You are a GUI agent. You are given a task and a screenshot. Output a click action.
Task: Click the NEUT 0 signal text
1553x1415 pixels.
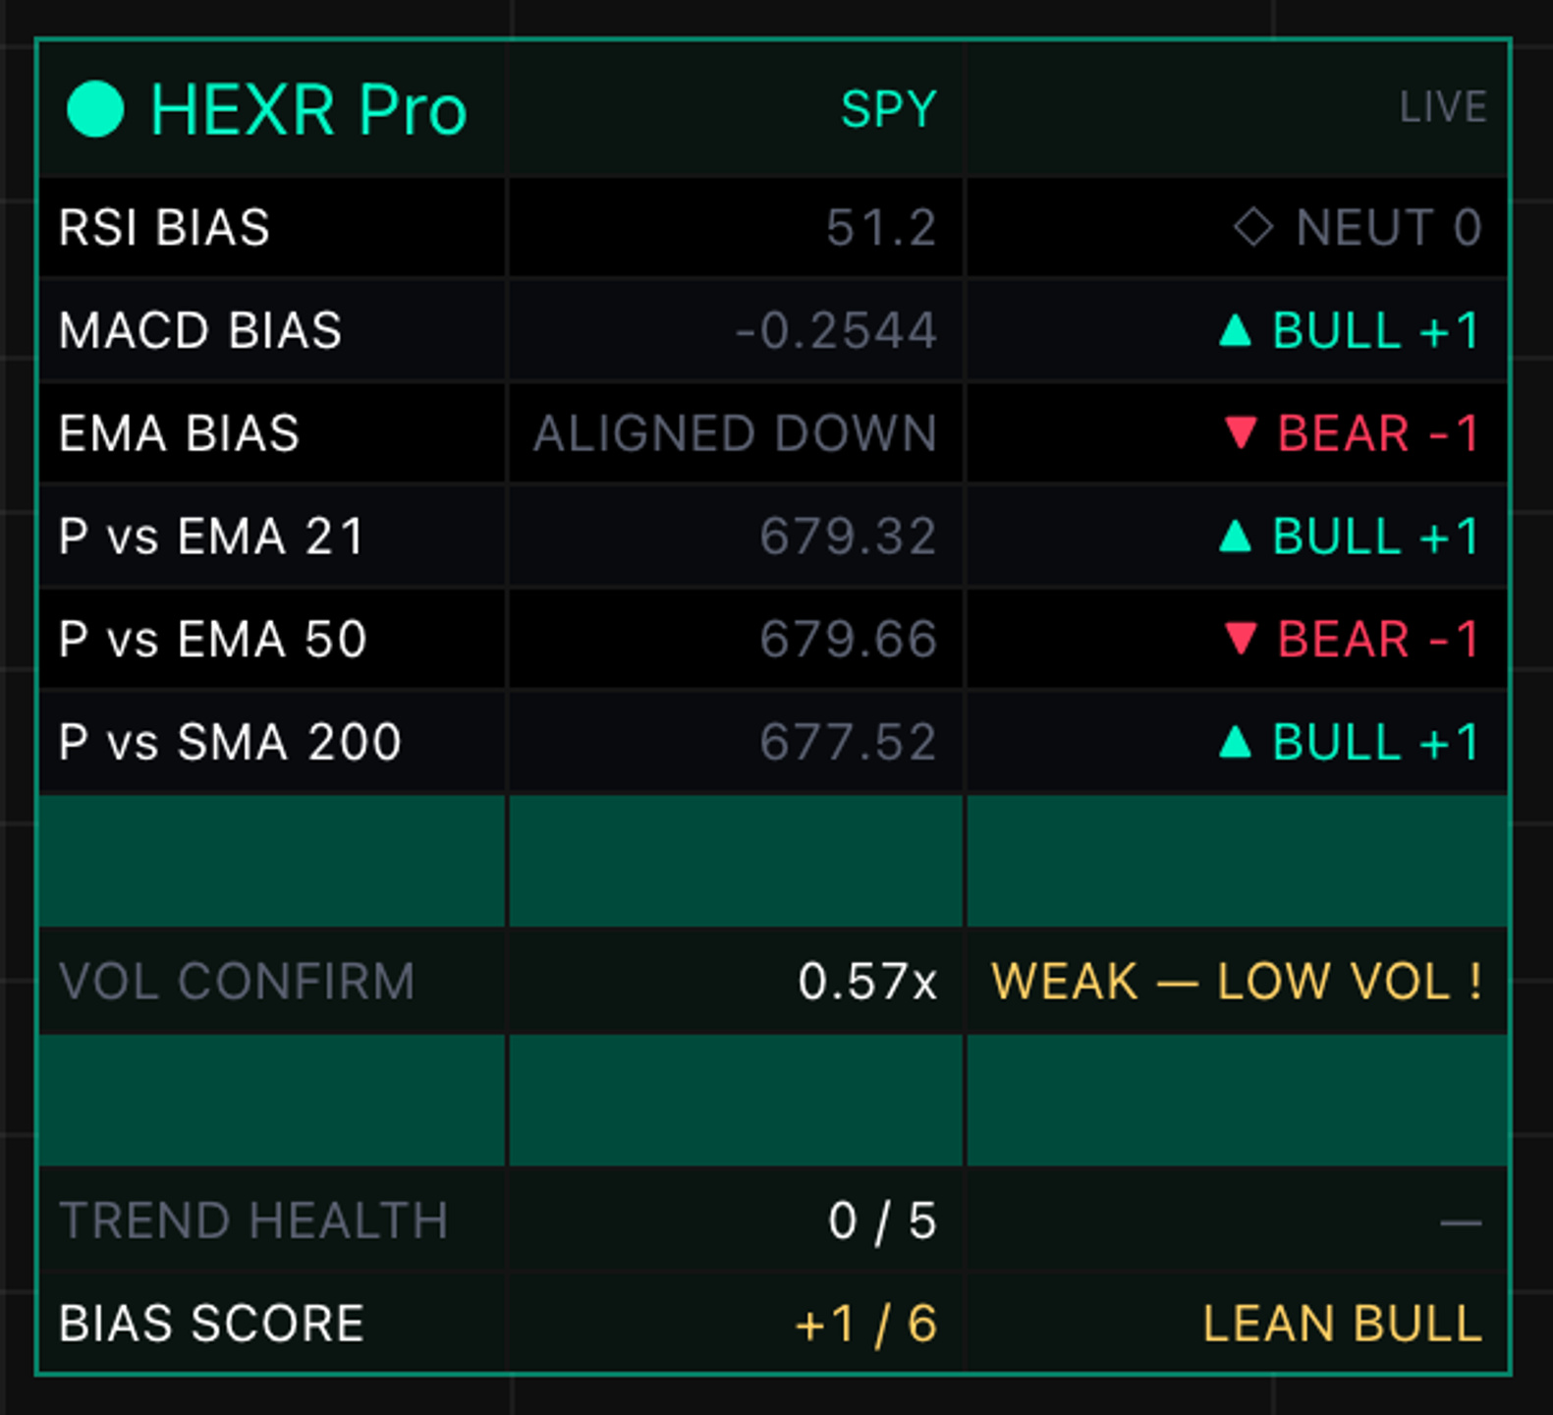tap(1389, 228)
